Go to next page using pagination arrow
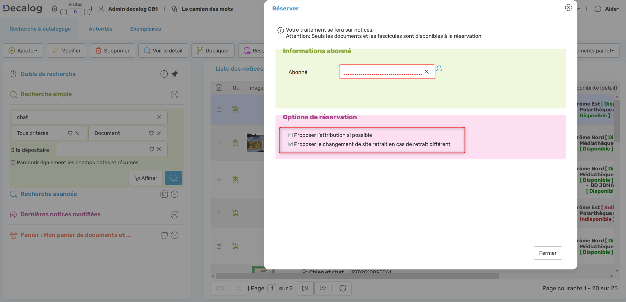The height and width of the screenshot is (302, 626). [305, 288]
